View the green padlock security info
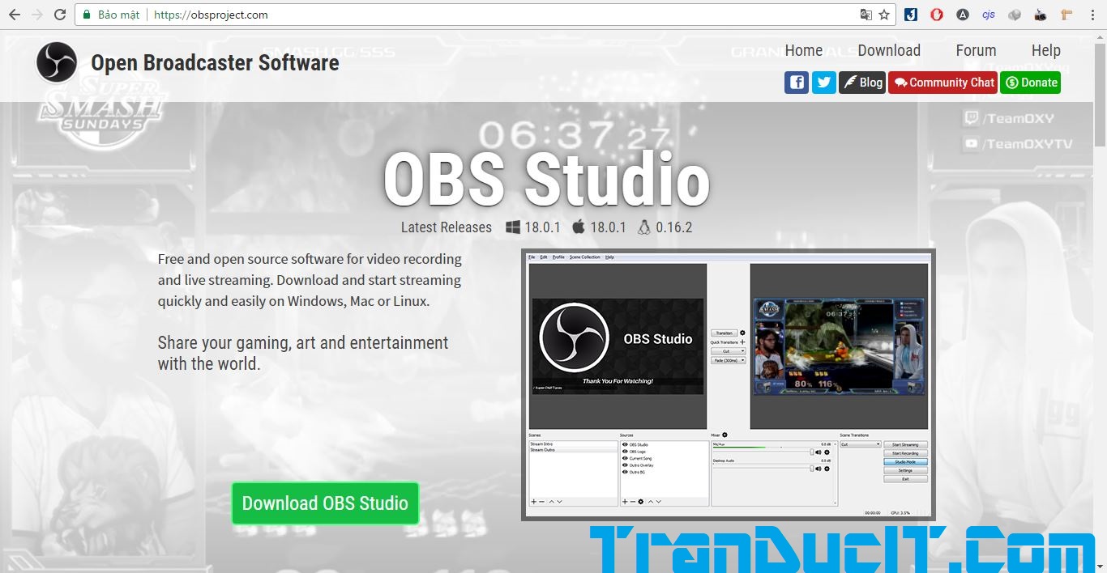Screen dimensions: 1107x573 87,15
